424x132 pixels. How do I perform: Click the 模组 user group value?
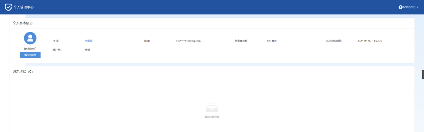(x=87, y=50)
